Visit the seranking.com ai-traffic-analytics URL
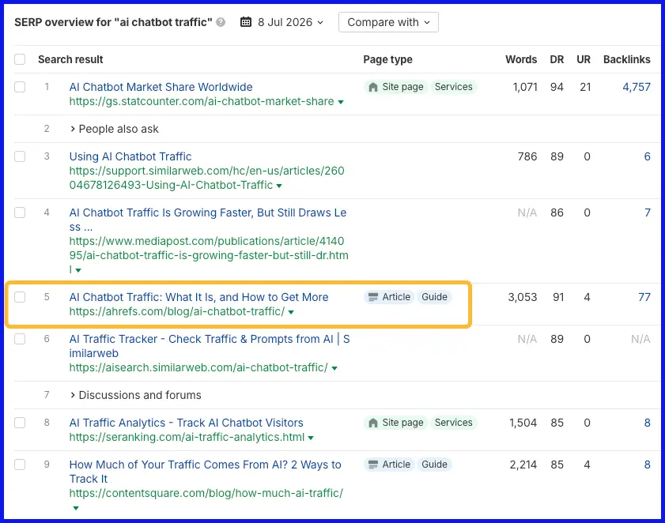The width and height of the screenshot is (665, 523). point(187,437)
